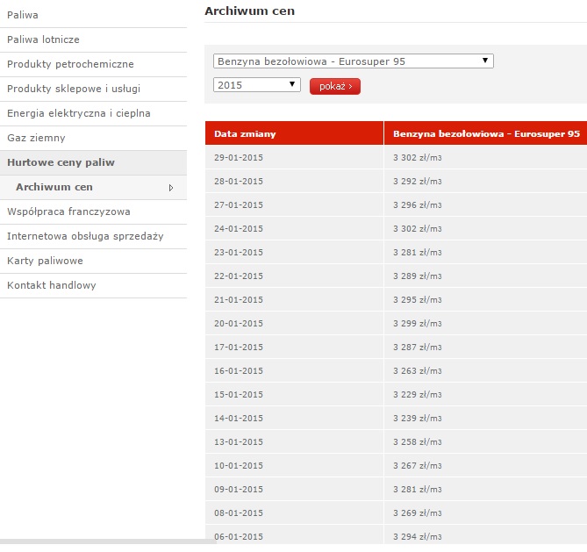The height and width of the screenshot is (552, 587).
Task: Navigate to Gaz ziemny
Action: tap(36, 138)
